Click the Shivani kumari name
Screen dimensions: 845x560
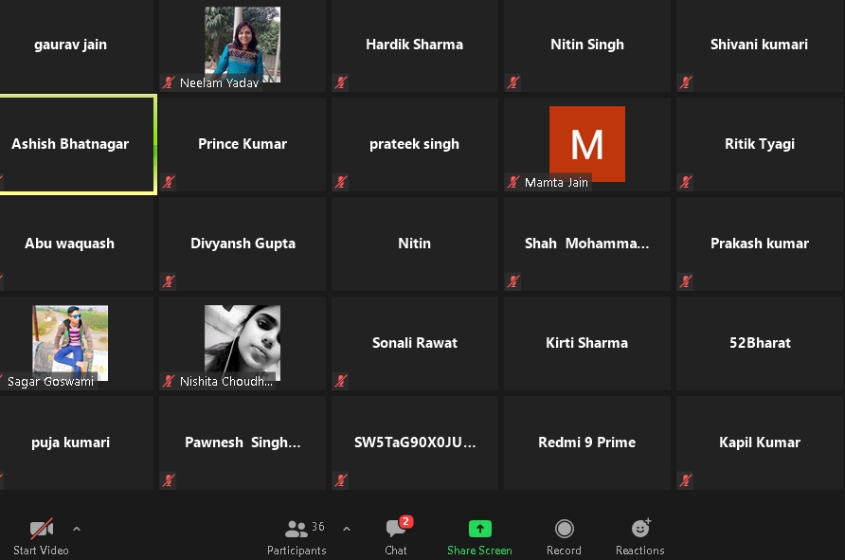759,45
